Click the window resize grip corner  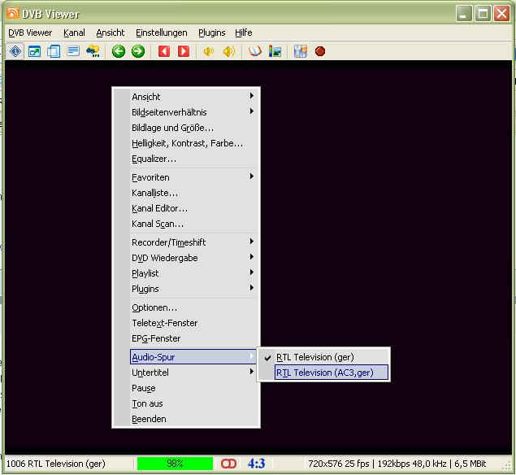click(506, 466)
